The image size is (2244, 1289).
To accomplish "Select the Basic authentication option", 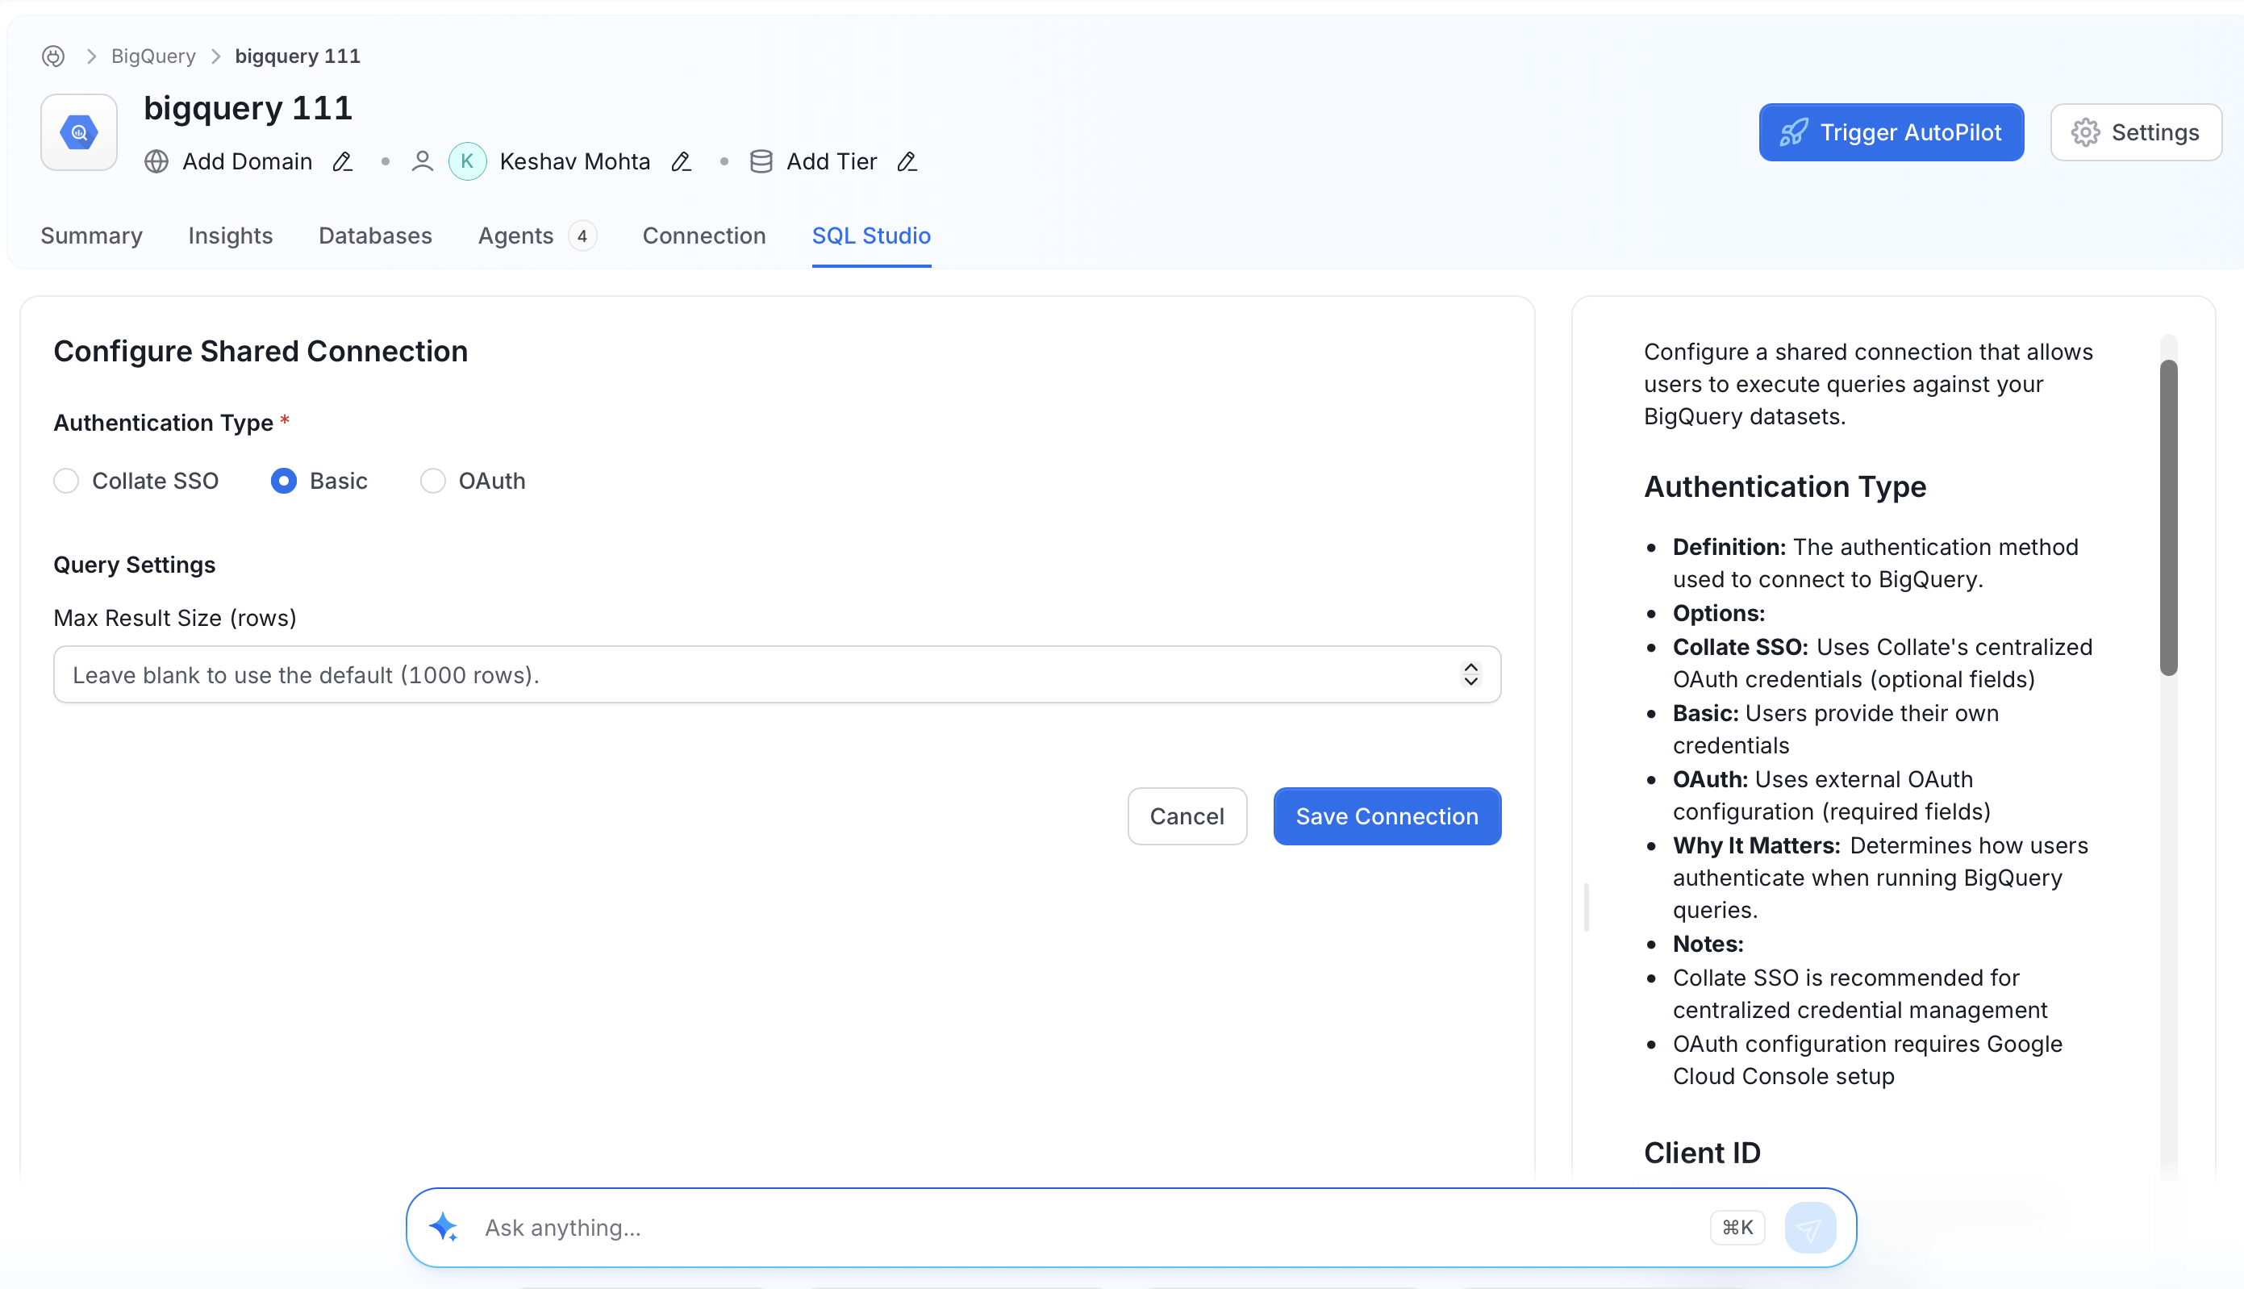I will click(x=284, y=481).
